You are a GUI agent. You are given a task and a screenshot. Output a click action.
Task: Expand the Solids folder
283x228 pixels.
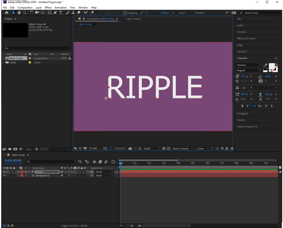click(3, 63)
